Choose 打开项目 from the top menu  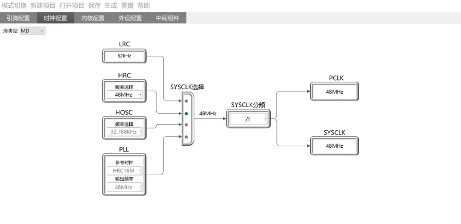tap(71, 5)
